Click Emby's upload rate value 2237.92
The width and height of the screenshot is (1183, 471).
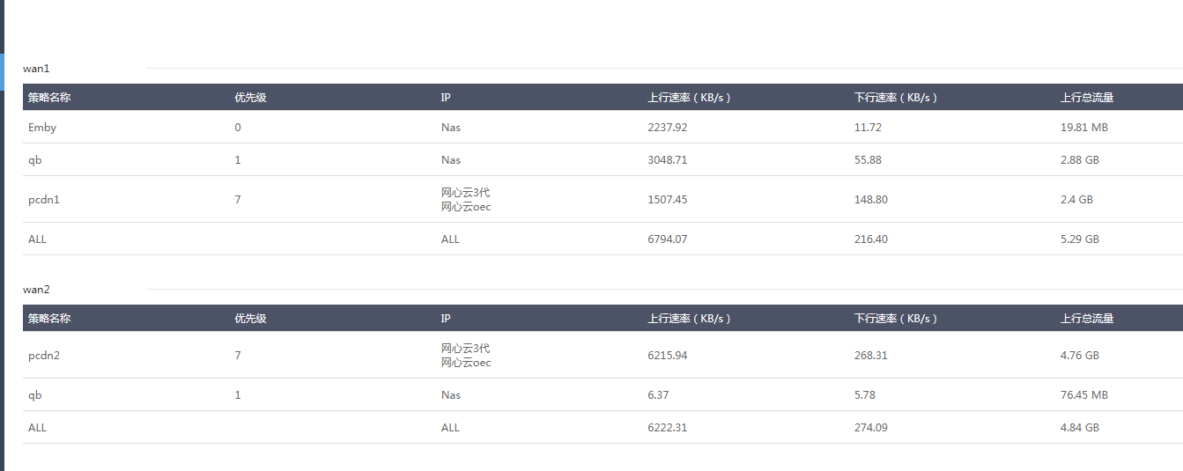(667, 128)
